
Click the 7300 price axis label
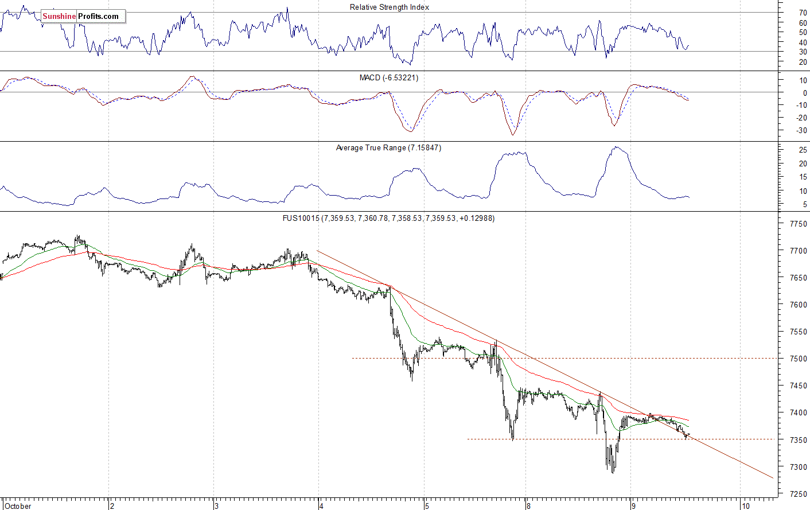tap(798, 467)
